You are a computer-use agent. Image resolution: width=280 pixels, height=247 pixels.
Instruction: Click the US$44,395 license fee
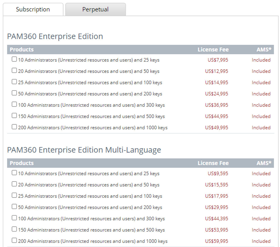coord(217,219)
